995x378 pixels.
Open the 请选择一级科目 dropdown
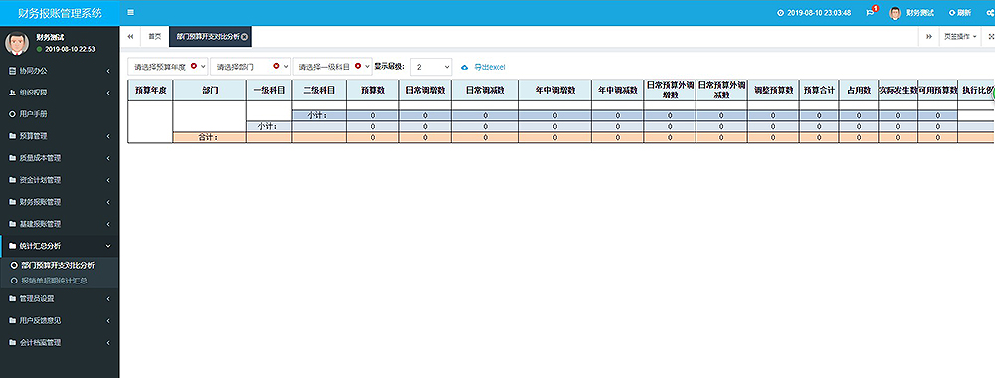pyautogui.click(x=332, y=66)
